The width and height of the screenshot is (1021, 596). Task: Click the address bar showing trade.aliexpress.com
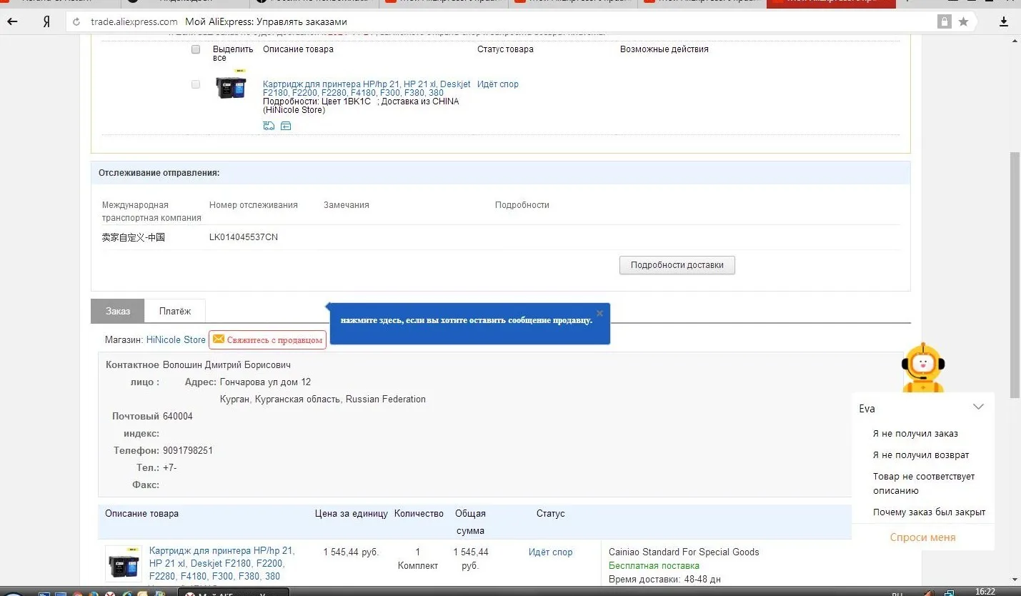500,22
